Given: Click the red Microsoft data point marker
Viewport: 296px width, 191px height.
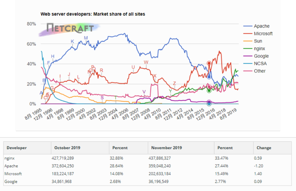Looking at the screenshot, I should (x=209, y=63).
